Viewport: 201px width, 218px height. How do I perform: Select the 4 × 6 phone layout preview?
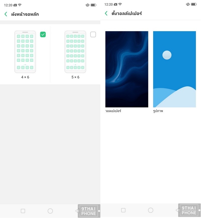(25, 52)
